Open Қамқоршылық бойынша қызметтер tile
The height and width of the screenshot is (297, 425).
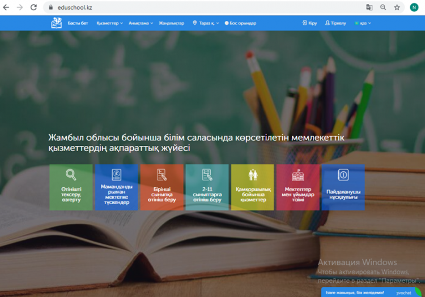click(x=253, y=187)
